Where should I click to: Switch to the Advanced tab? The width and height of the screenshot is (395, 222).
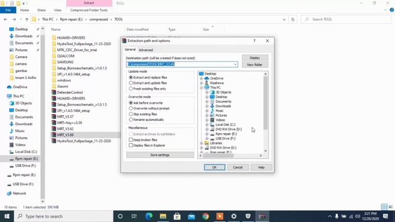(x=146, y=50)
